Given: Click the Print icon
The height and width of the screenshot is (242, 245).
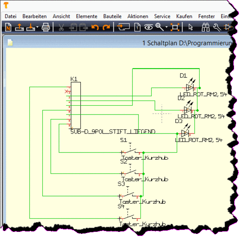Looking at the screenshot, I should [46, 27].
